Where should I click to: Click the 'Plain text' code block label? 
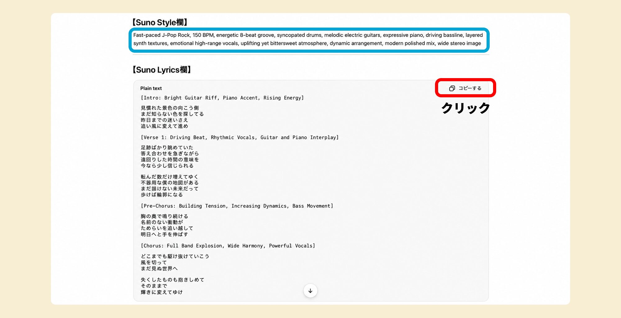151,88
